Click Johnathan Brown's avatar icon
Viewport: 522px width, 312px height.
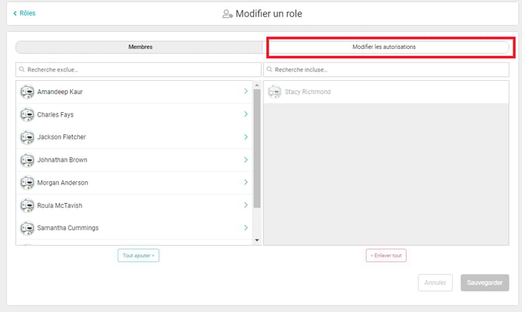pyautogui.click(x=27, y=160)
